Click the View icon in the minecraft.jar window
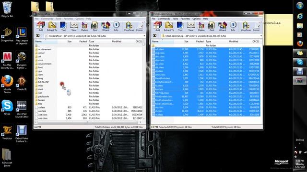 (74, 27)
